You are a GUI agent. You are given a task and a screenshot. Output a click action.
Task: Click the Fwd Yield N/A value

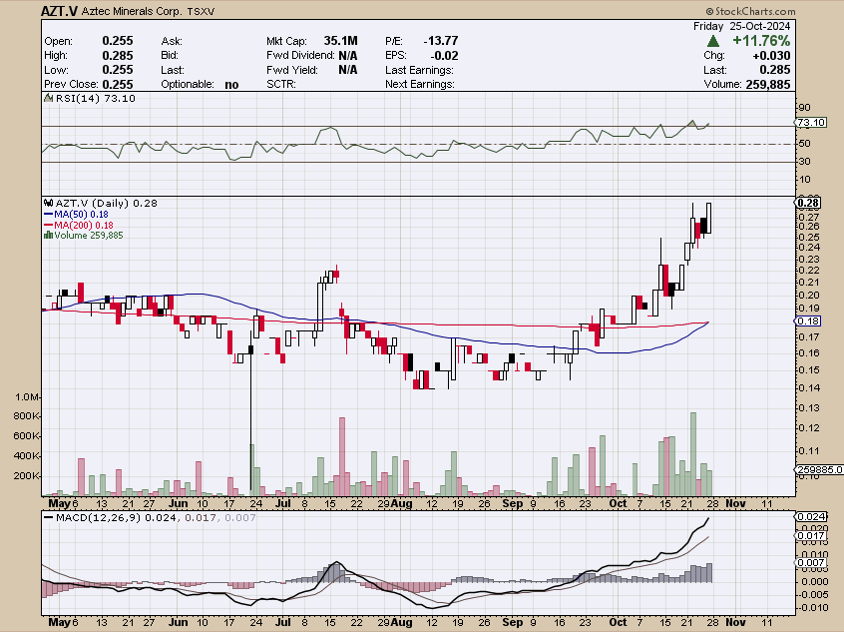click(348, 70)
